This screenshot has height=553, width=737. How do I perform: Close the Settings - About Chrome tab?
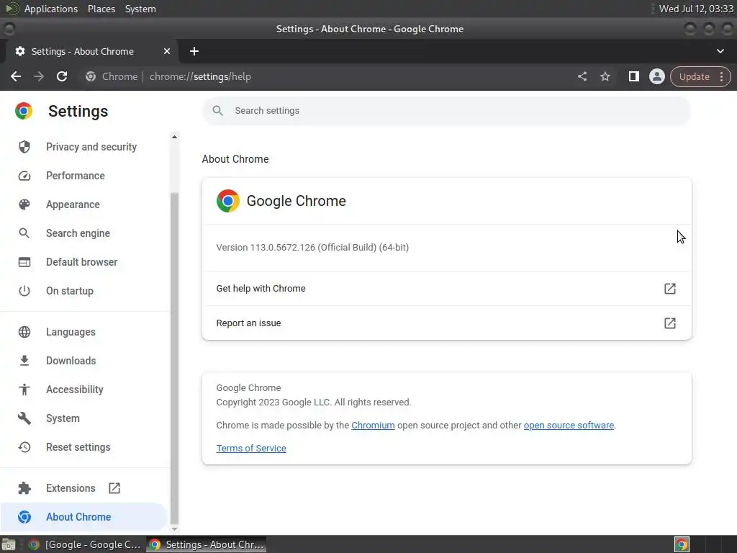tap(166, 51)
